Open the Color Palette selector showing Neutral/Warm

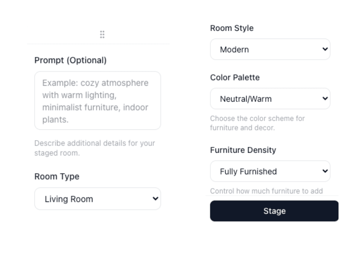tap(270, 99)
